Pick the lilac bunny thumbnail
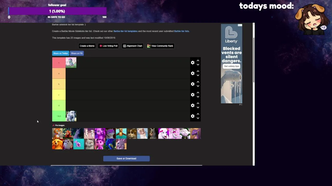Viewport: 332px width, 186px height. click(x=121, y=144)
